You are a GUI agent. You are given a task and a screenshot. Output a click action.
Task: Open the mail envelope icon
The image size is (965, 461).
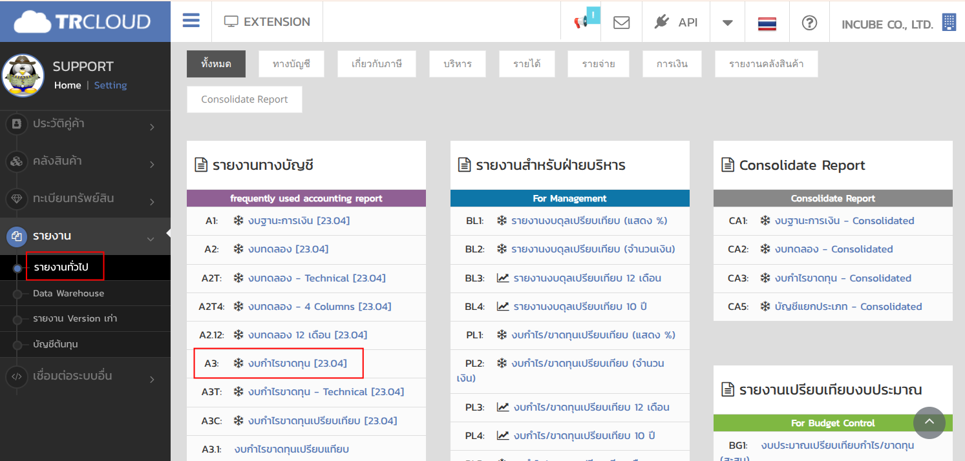pos(621,22)
